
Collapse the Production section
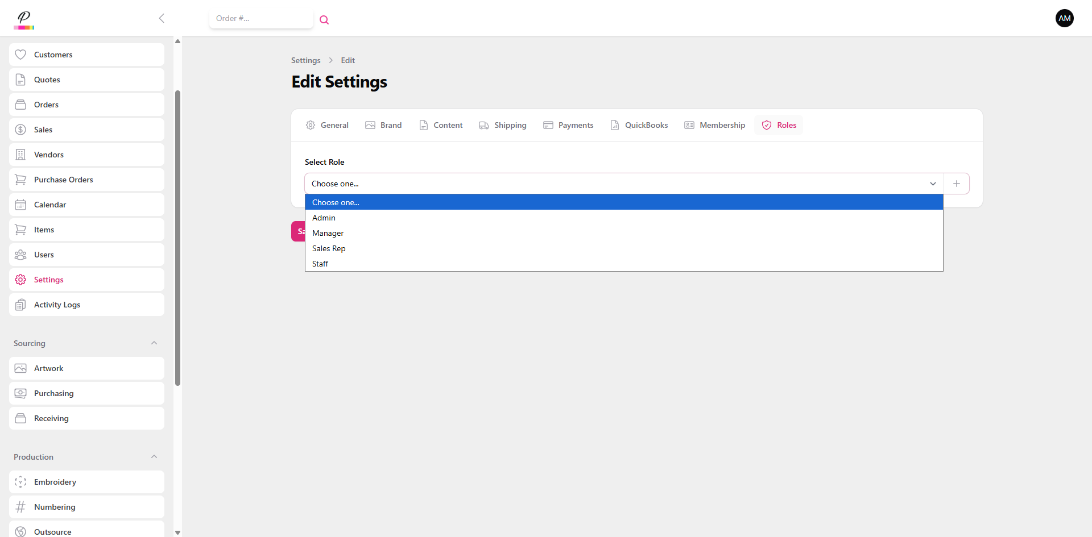154,457
